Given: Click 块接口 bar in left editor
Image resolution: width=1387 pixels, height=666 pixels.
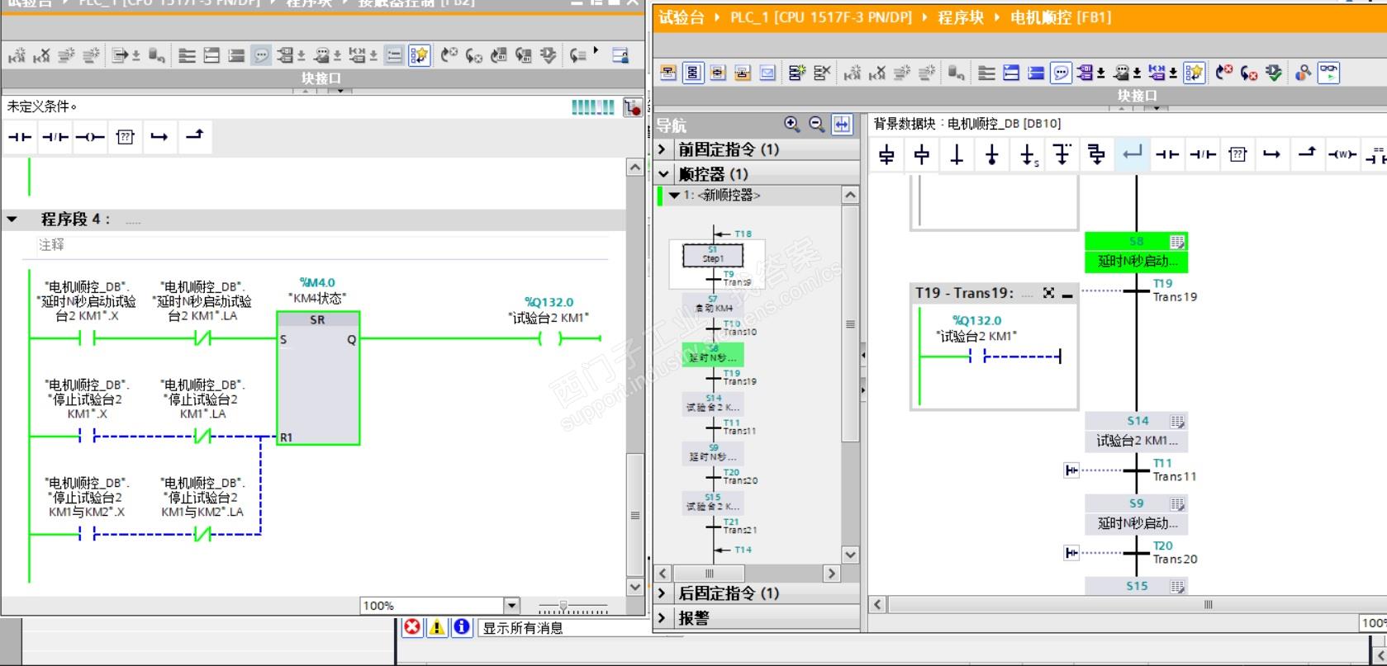Looking at the screenshot, I should [322, 78].
